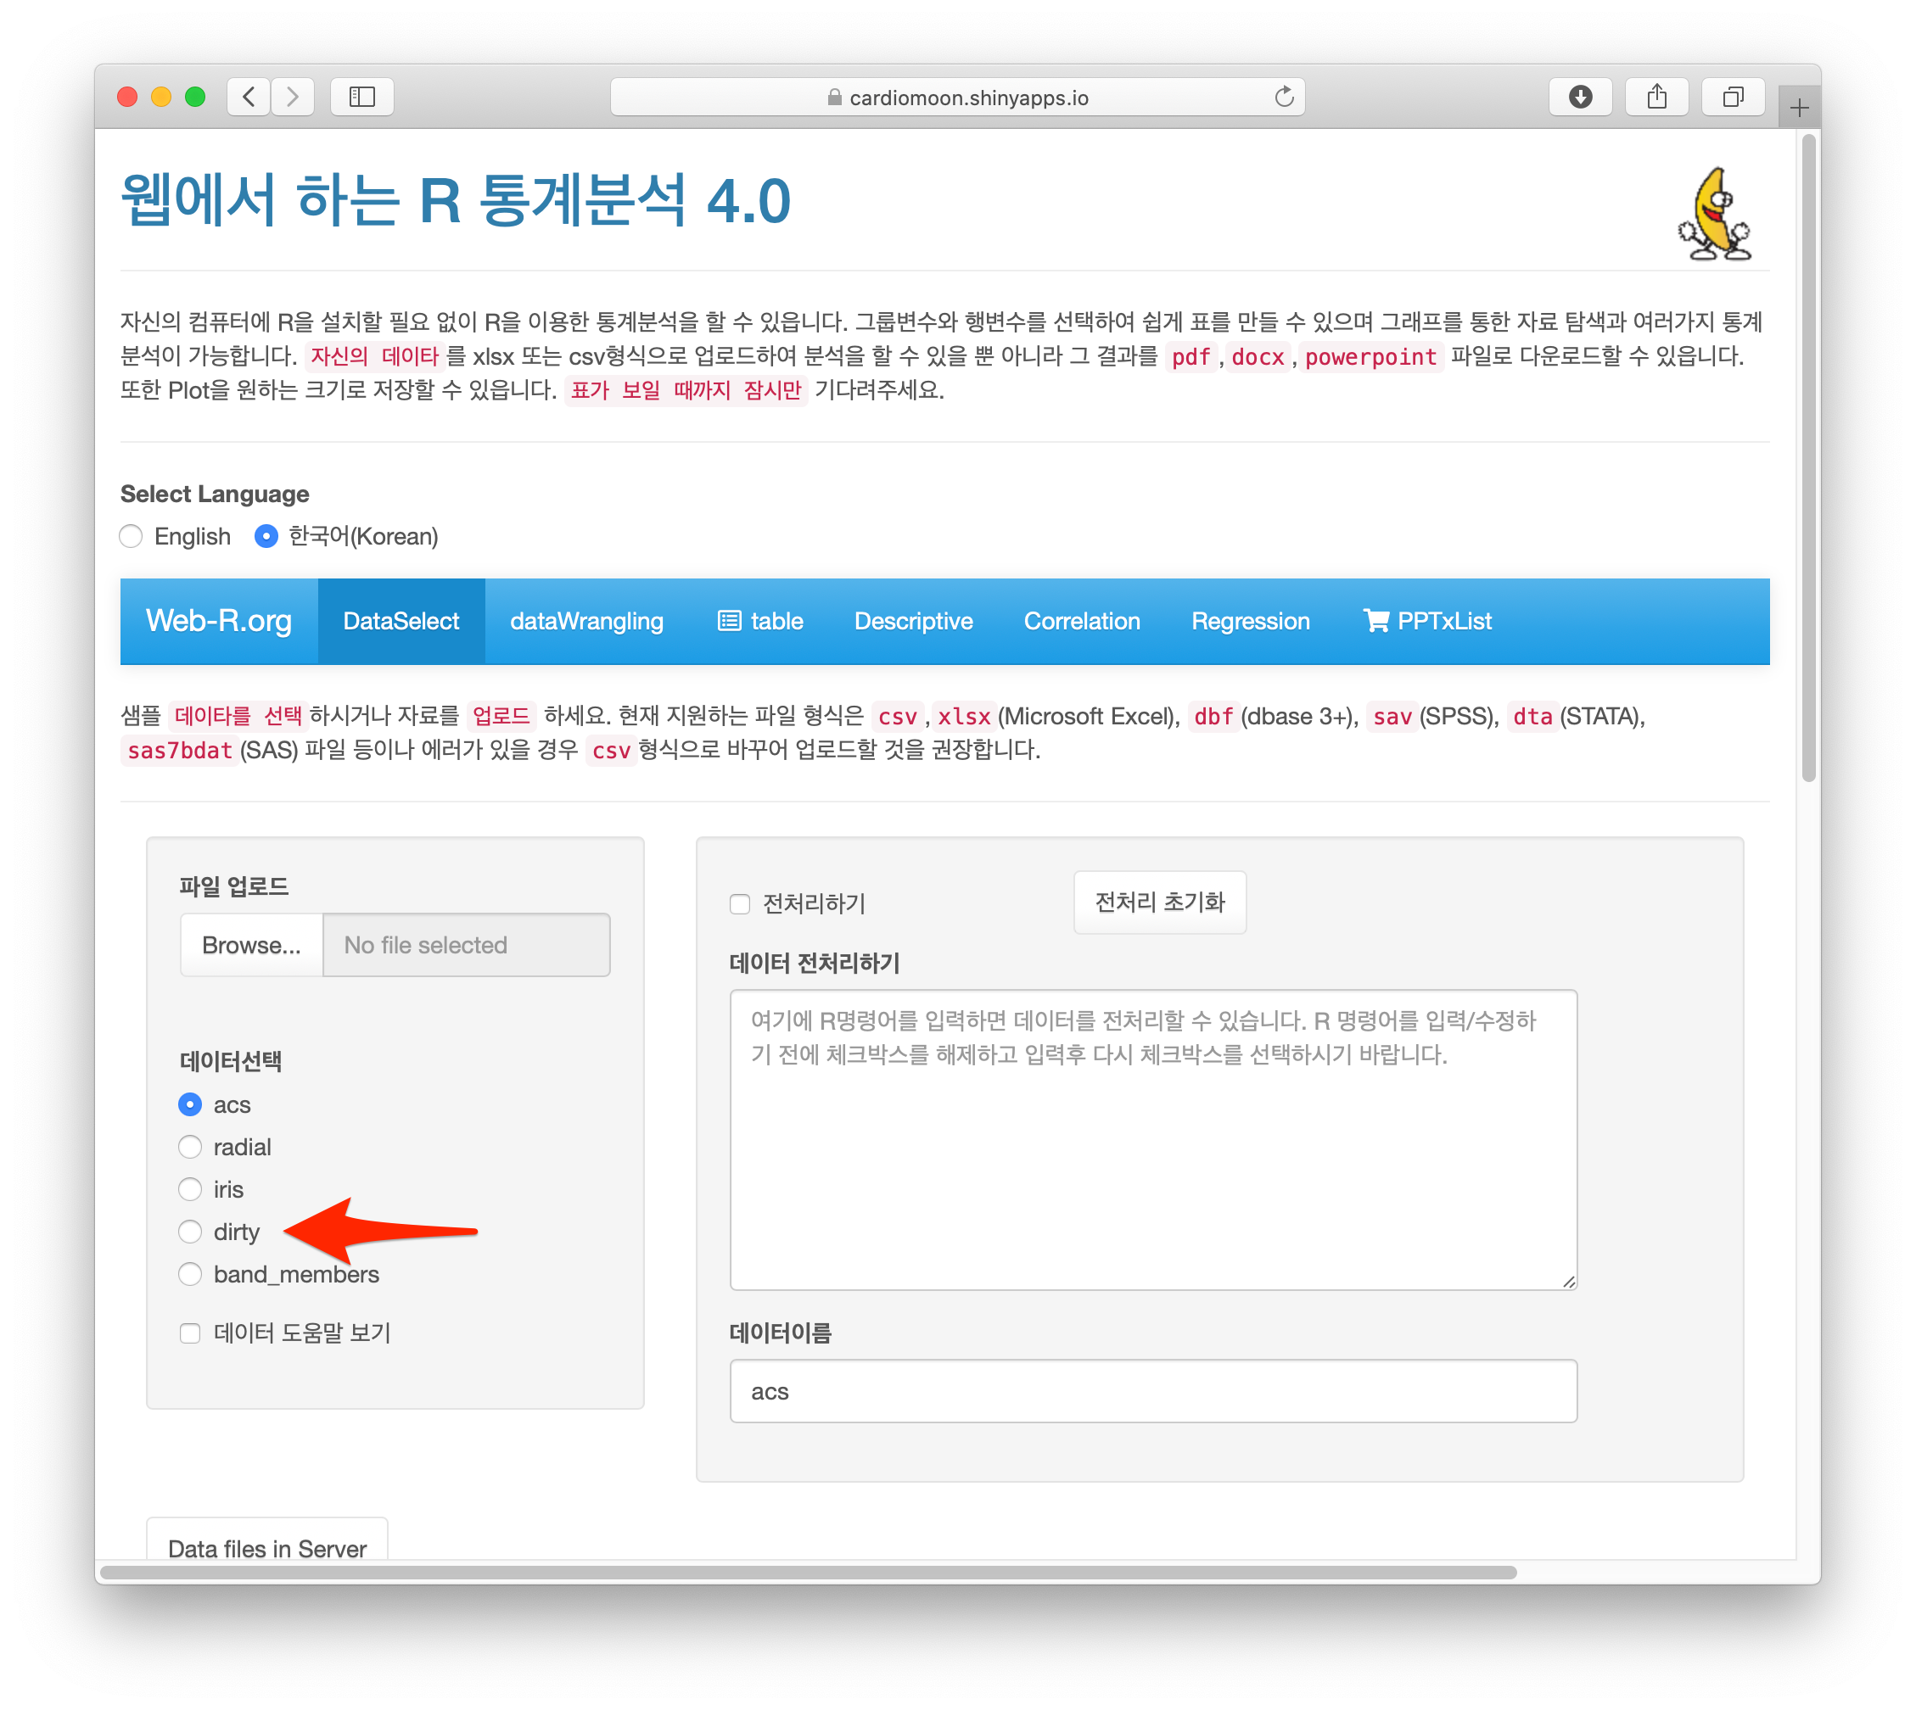1916x1710 pixels.
Task: Click the Share icon in toolbar
Action: pyautogui.click(x=1656, y=97)
